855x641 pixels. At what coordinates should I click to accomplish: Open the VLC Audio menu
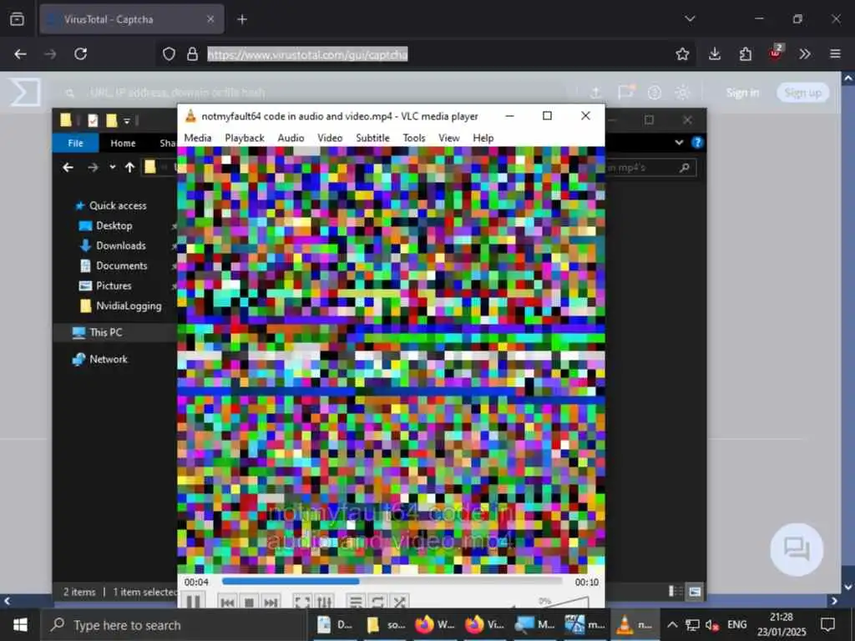(x=291, y=138)
